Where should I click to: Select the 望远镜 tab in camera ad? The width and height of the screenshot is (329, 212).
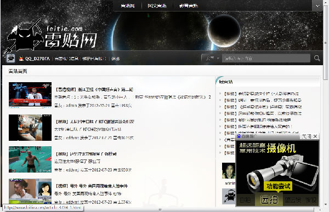tap(293, 199)
